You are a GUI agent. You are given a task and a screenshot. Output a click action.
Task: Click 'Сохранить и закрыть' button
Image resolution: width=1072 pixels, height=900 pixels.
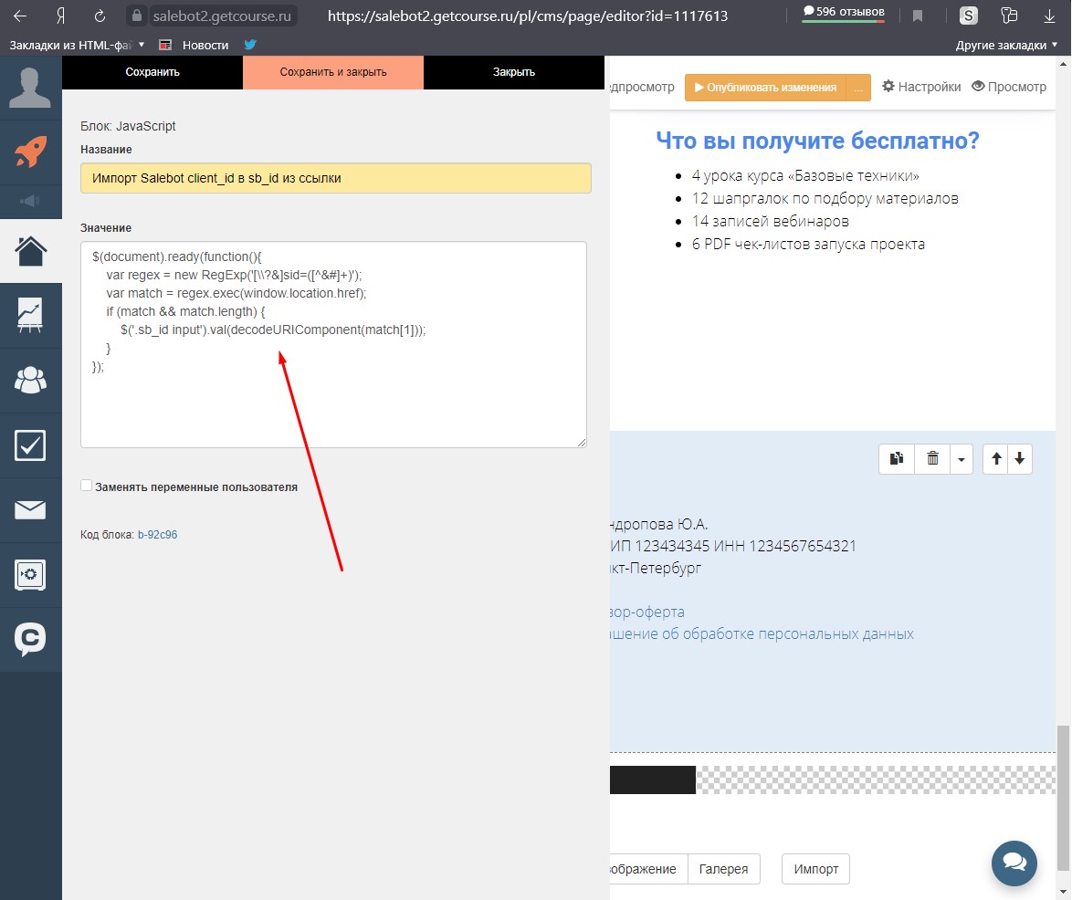(x=333, y=72)
